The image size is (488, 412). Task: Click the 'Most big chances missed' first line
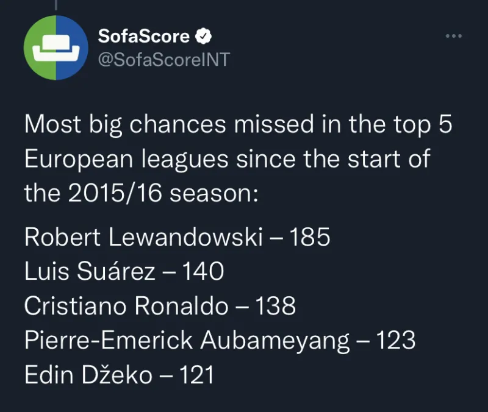pyautogui.click(x=238, y=125)
